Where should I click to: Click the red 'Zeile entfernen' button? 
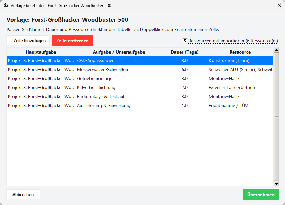point(72,41)
